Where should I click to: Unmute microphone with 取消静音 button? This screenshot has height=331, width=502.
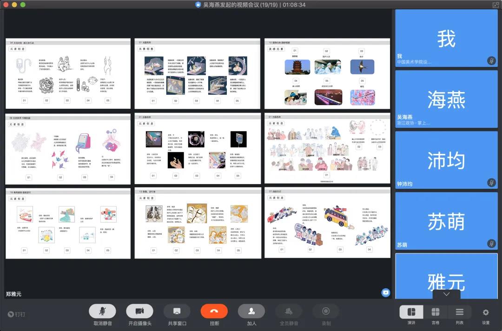pos(102,311)
